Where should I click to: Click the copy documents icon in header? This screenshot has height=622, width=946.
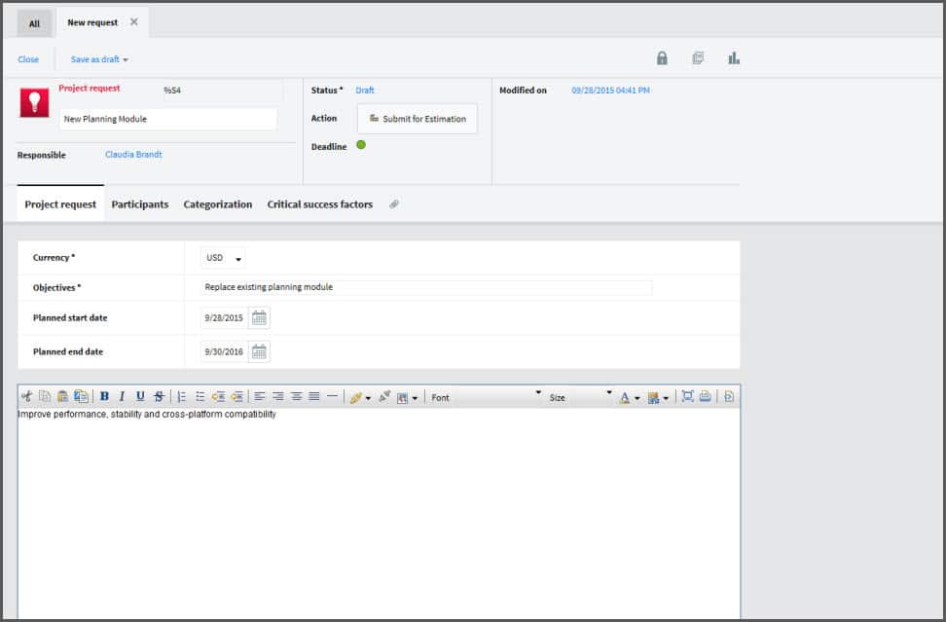pos(698,58)
